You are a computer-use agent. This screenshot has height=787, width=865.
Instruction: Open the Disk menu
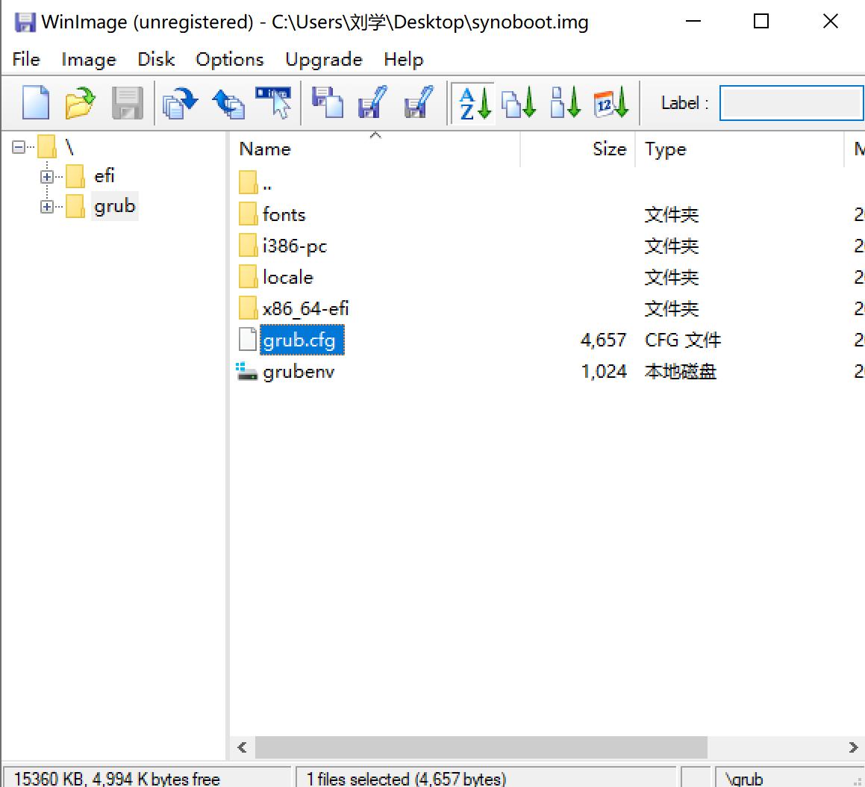pos(156,59)
